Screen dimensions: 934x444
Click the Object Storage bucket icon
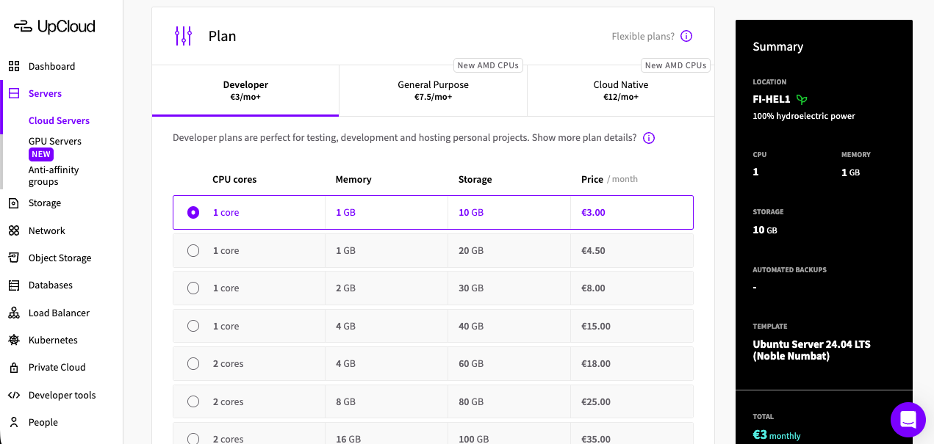pyautogui.click(x=14, y=258)
